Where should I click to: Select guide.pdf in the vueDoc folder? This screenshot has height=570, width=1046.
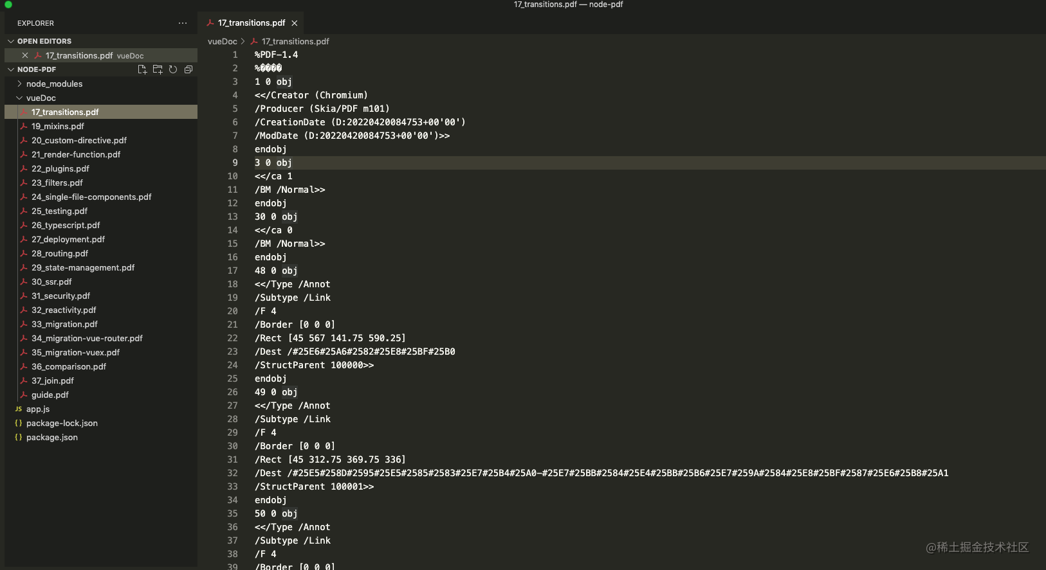click(50, 395)
